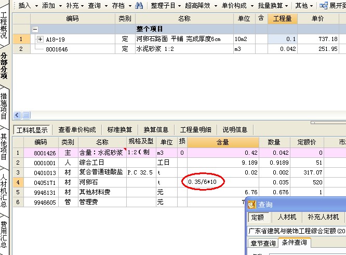This screenshot has height=255, width=346.
Task: Open the 插入 dropdown arrow
Action: tap(37, 6)
